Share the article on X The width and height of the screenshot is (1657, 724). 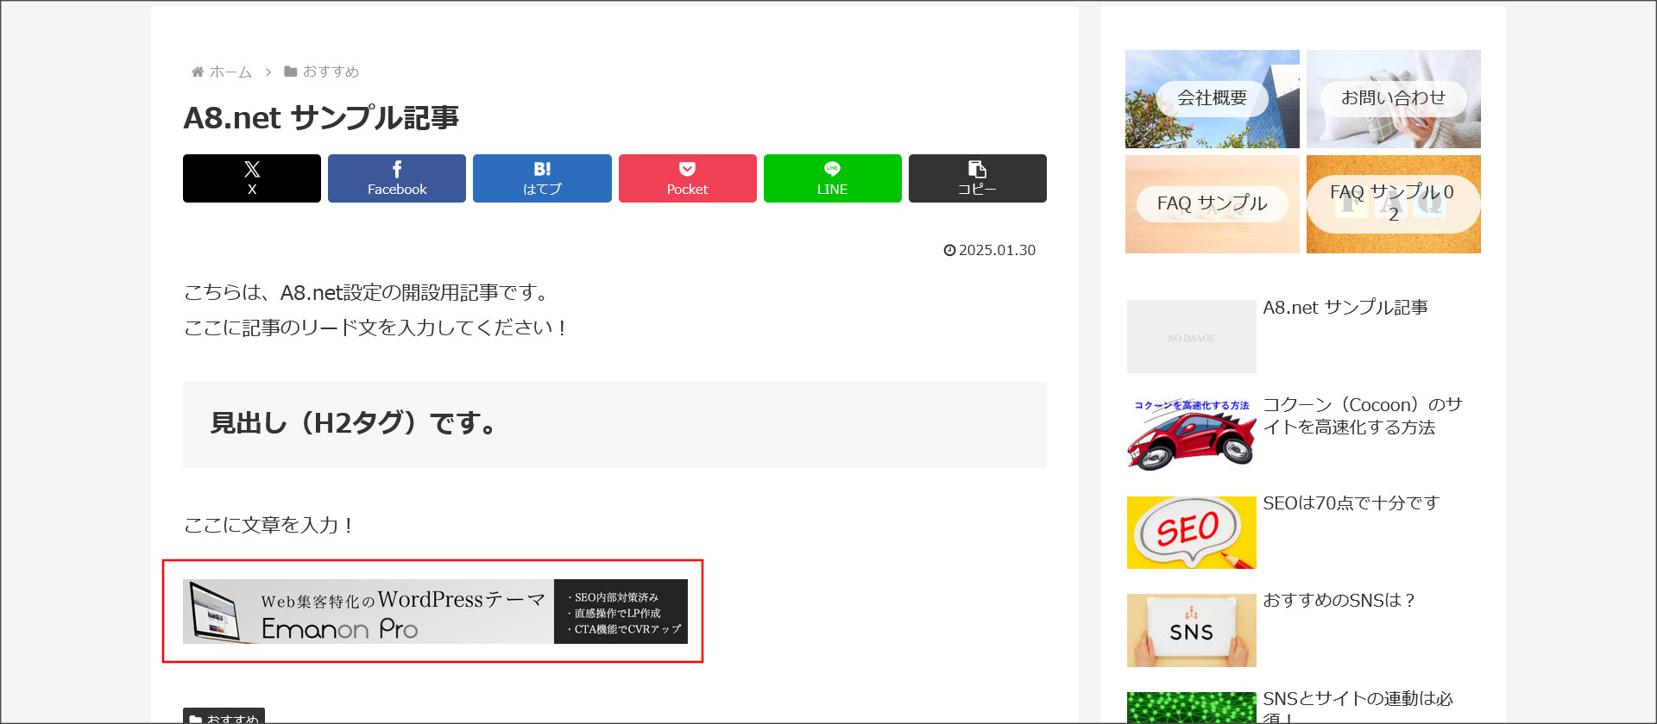(x=252, y=178)
